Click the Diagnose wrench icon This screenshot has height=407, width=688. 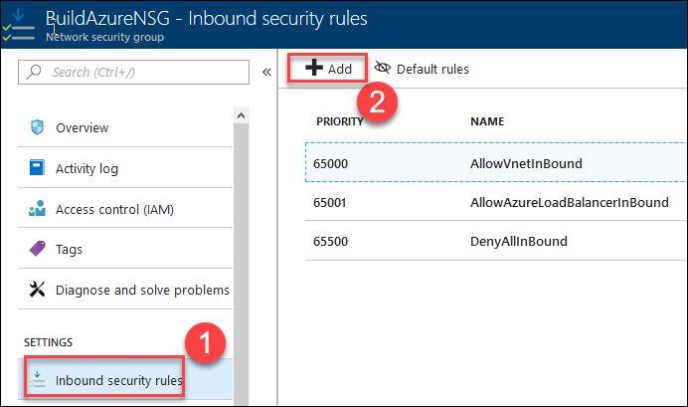tap(37, 290)
